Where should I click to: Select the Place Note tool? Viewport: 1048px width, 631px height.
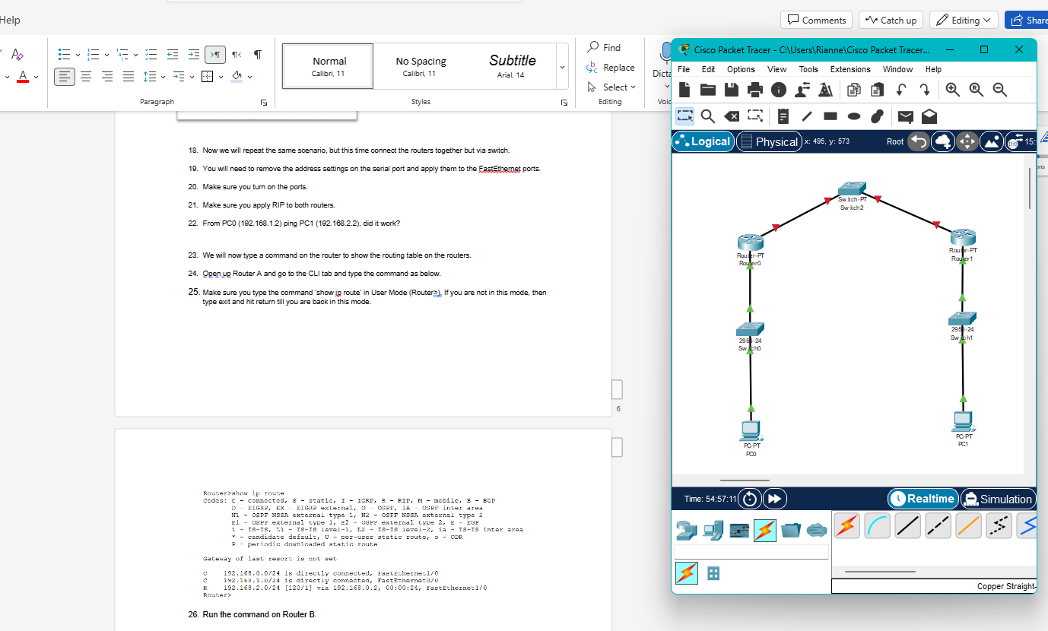(783, 116)
